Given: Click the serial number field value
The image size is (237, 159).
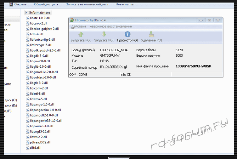Looking at the screenshot, I should point(113,67).
